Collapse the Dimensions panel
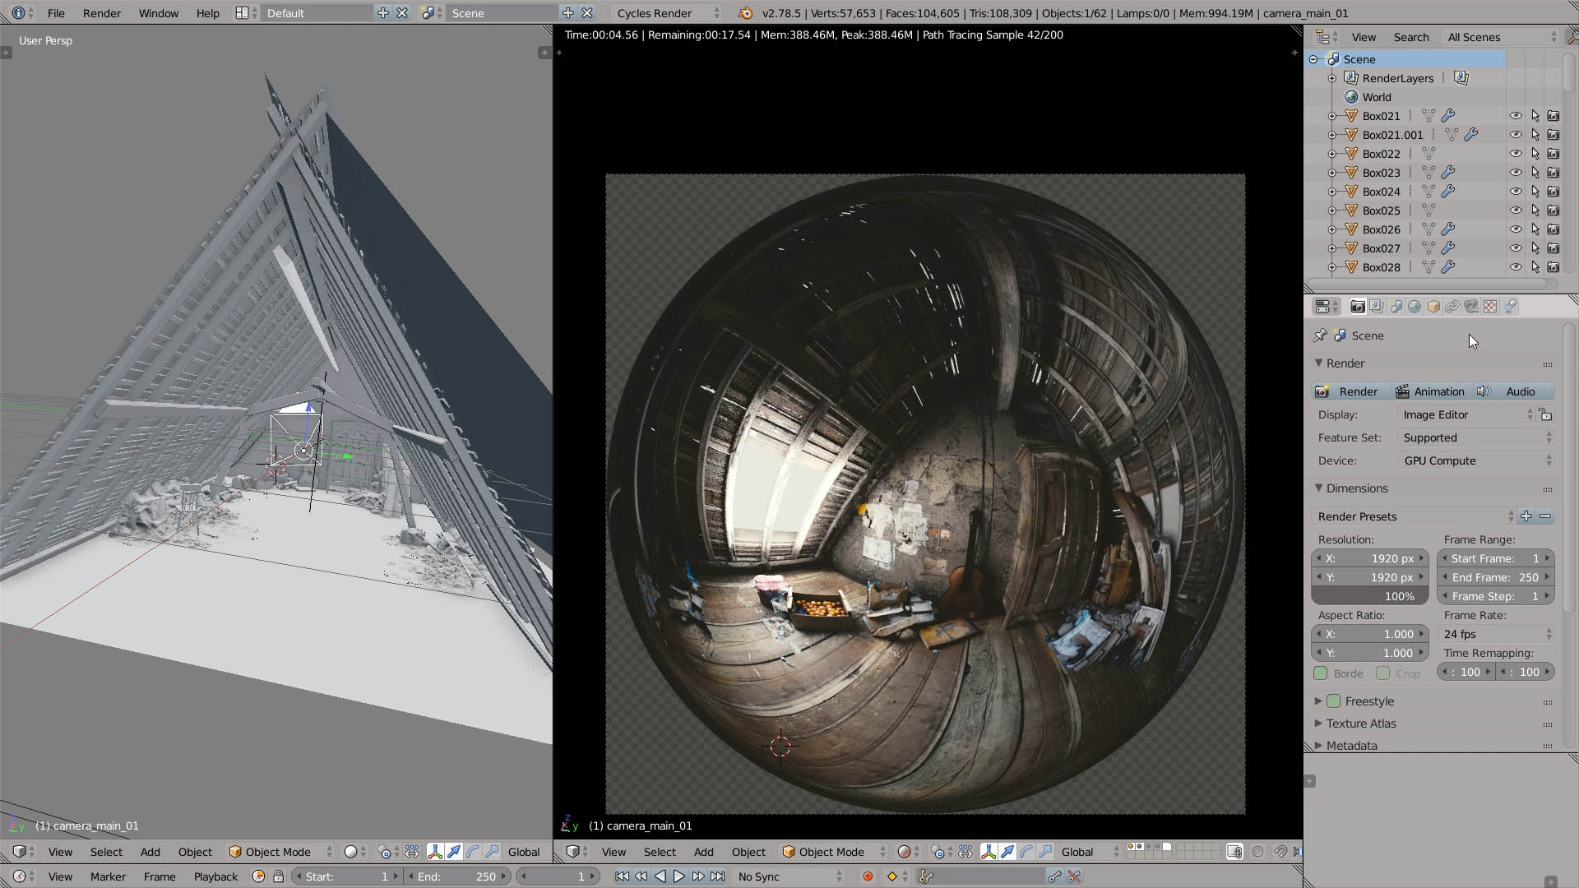1579x888 pixels. tap(1318, 488)
